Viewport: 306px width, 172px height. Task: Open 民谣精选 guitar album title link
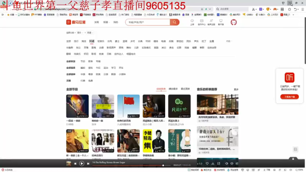[154, 121]
